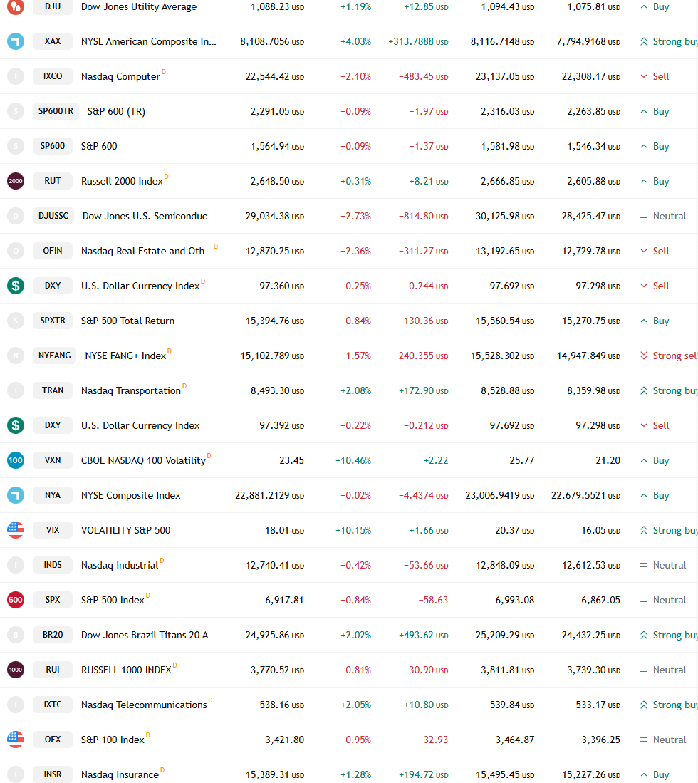Click the +10.46% change for VXN
This screenshot has height=783, width=698.
coord(353,460)
